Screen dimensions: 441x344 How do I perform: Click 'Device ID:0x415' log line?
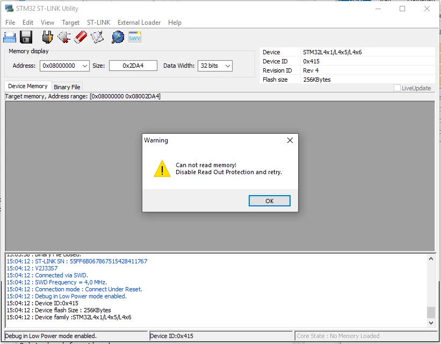point(42,303)
